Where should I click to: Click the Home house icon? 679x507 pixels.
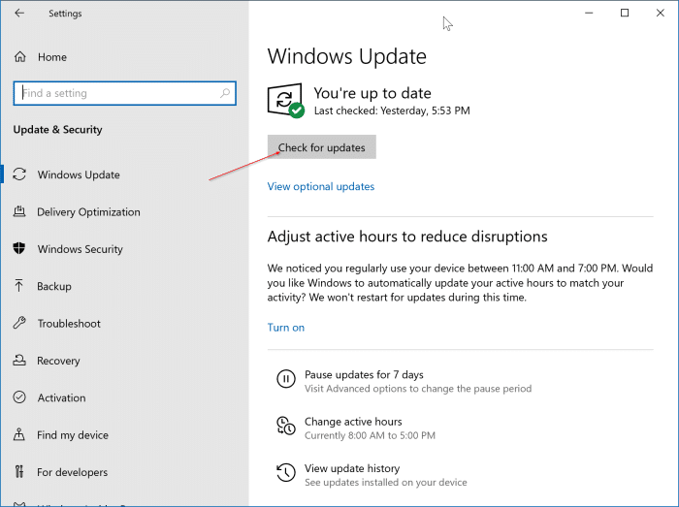20,56
